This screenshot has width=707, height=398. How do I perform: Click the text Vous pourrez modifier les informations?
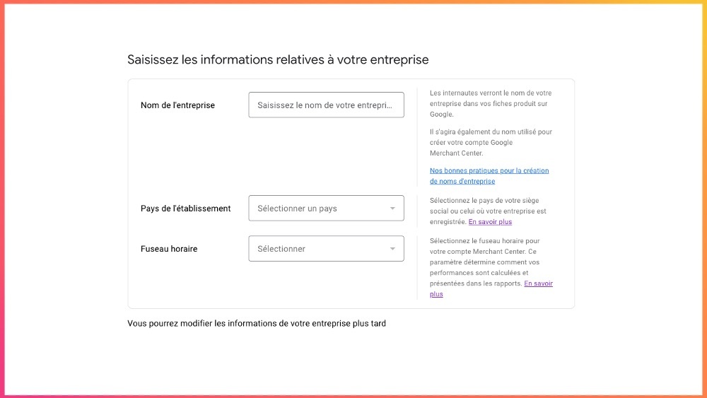(257, 324)
